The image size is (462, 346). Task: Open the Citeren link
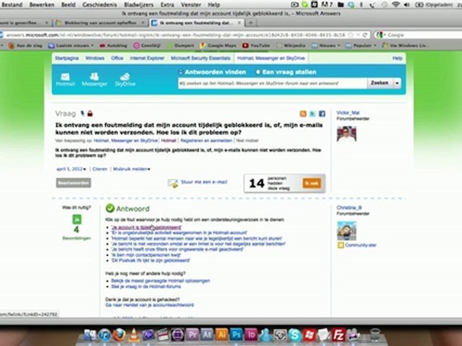[100, 169]
